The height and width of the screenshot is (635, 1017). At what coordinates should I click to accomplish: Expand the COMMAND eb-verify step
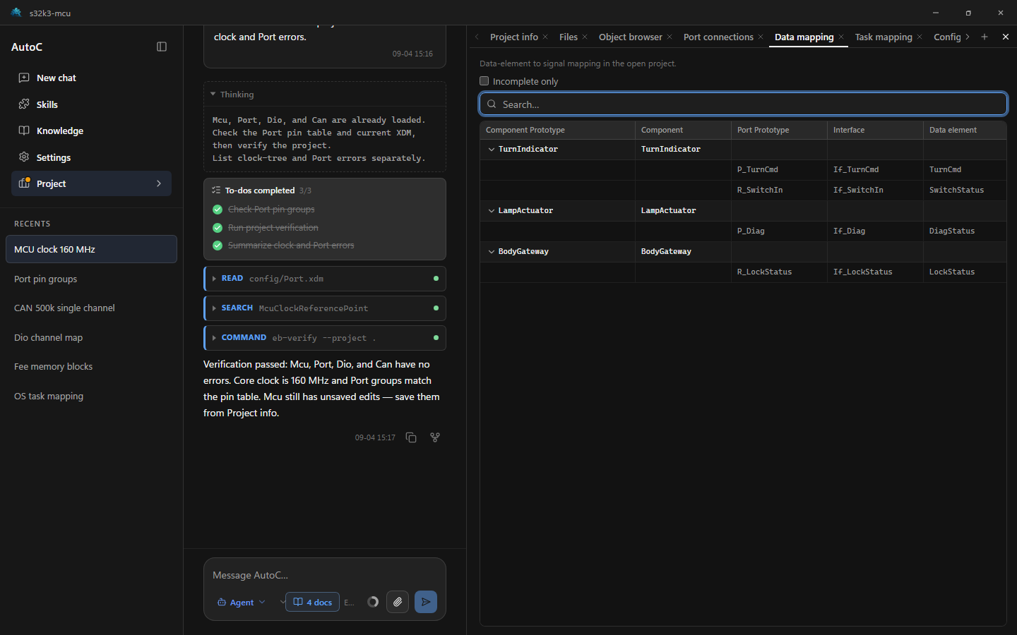click(x=325, y=338)
